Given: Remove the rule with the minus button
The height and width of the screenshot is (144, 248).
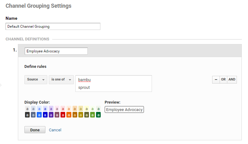Looking at the screenshot, I should pyautogui.click(x=216, y=80).
